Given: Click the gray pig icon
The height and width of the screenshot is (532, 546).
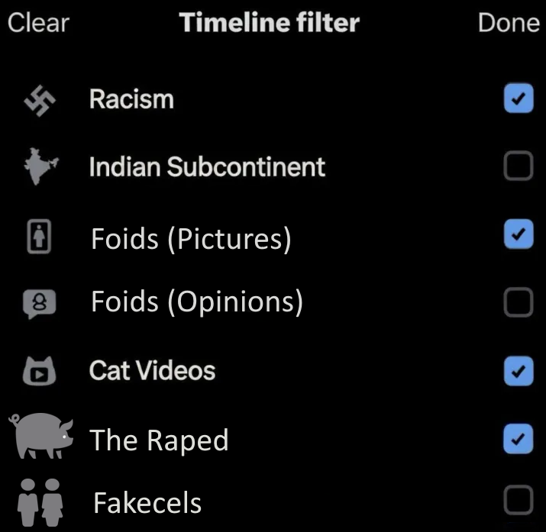Looking at the screenshot, I should pyautogui.click(x=43, y=437).
